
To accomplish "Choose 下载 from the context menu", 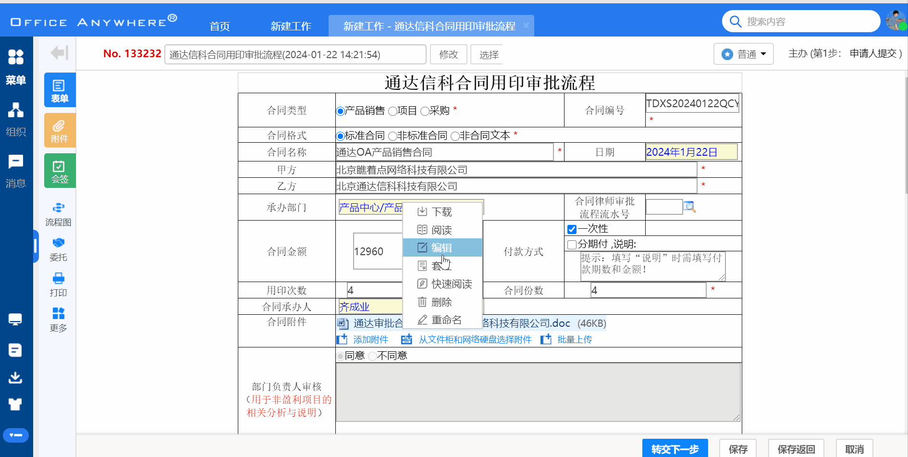I will 442,212.
